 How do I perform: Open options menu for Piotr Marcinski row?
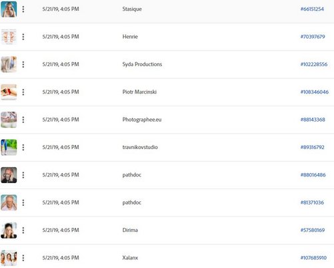23,92
